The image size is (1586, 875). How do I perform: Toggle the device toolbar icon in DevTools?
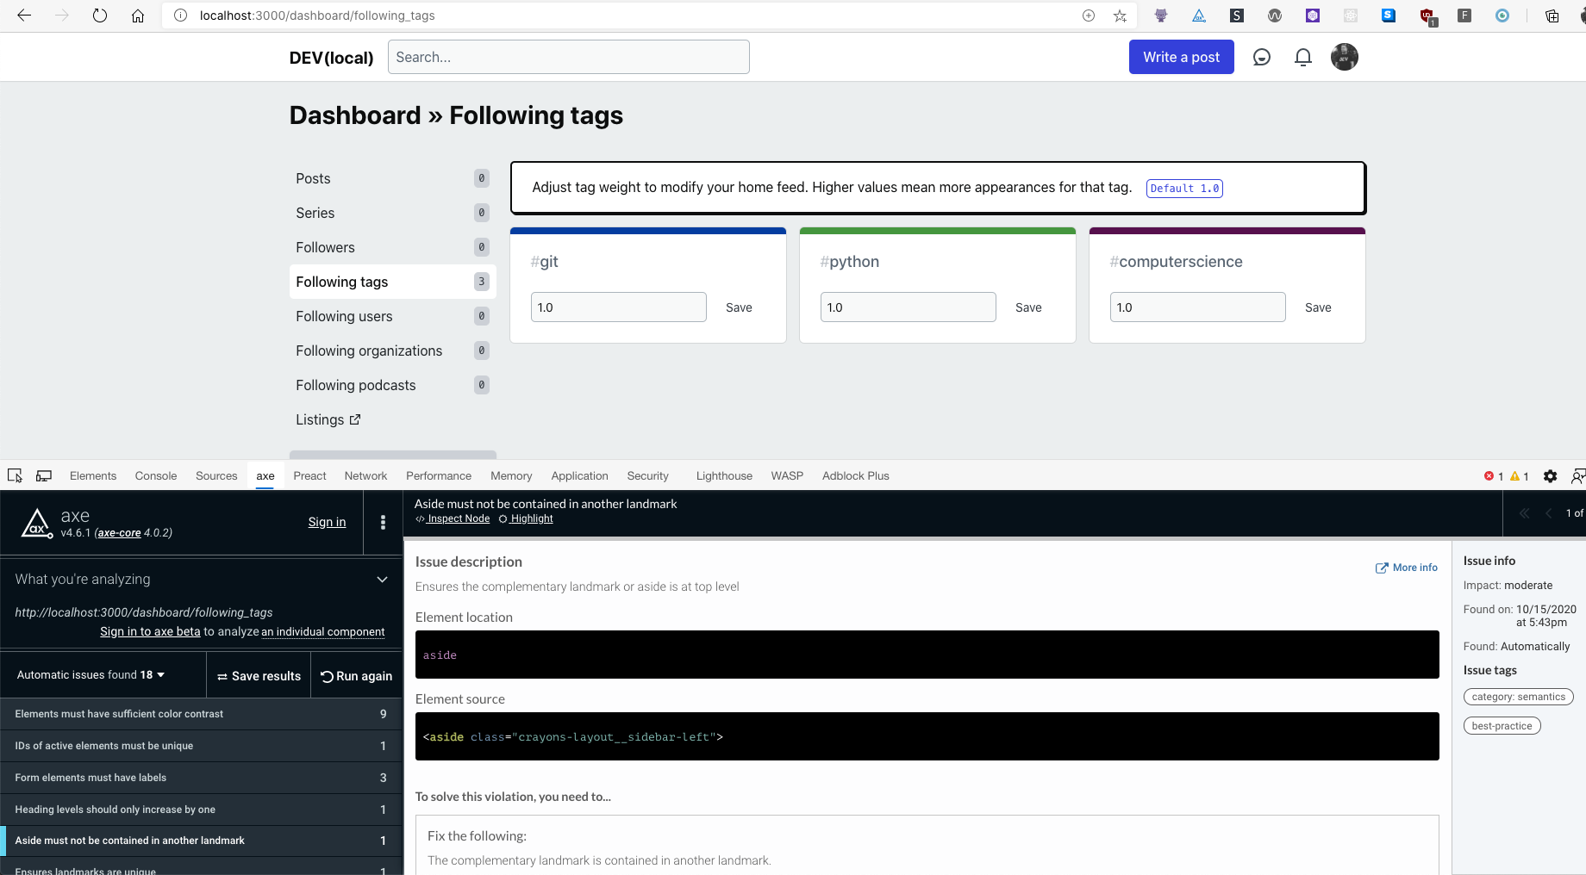(43, 475)
